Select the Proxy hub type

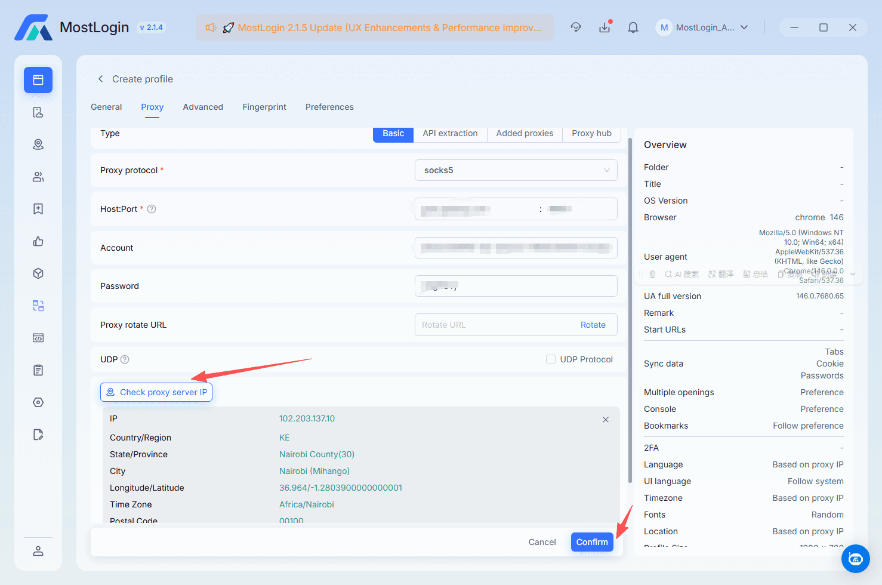[x=591, y=134]
